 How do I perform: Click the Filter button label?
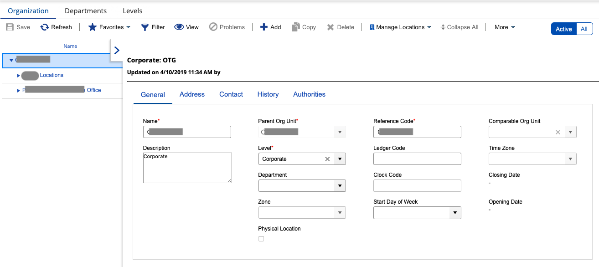(x=158, y=27)
